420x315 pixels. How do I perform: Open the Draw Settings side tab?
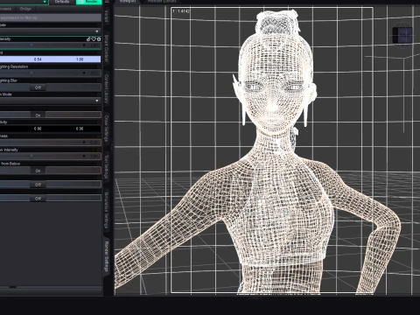(x=107, y=129)
